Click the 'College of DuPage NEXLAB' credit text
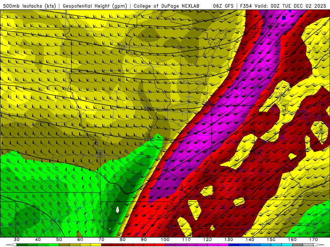 [167, 6]
